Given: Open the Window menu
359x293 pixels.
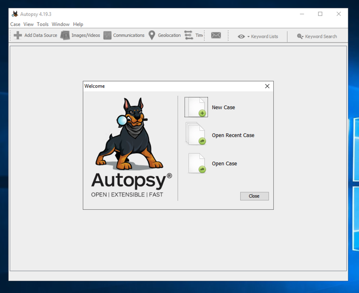Looking at the screenshot, I should point(61,24).
